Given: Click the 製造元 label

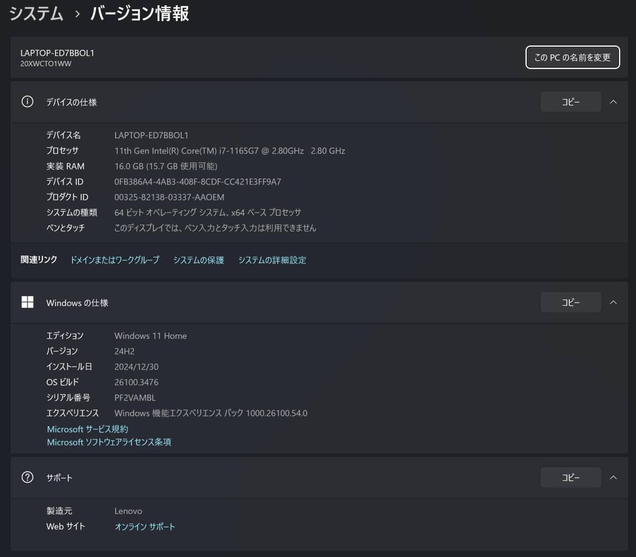Looking at the screenshot, I should pos(59,511).
